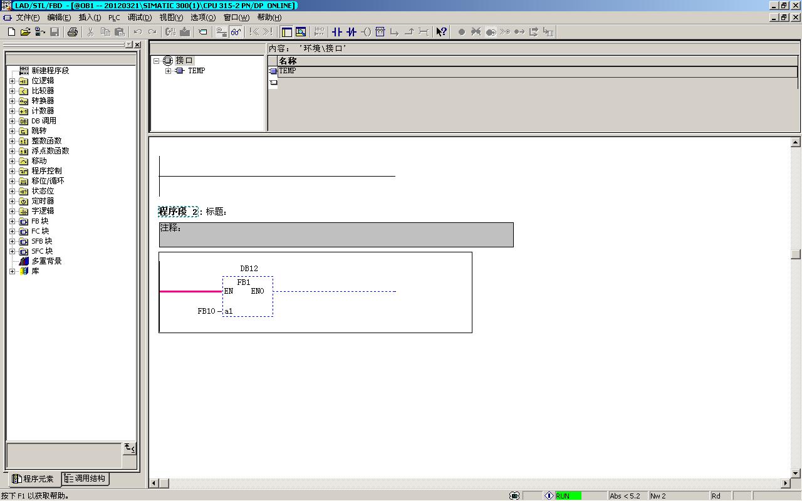Select the TEMP row in interface table
Viewport: 802px width, 501px height.
538,71
